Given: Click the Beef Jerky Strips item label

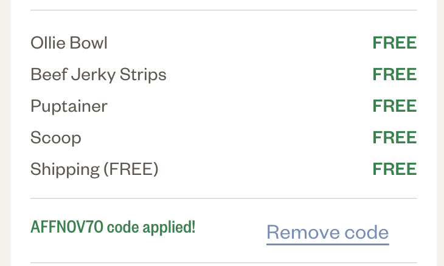Looking at the screenshot, I should pyautogui.click(x=98, y=75).
